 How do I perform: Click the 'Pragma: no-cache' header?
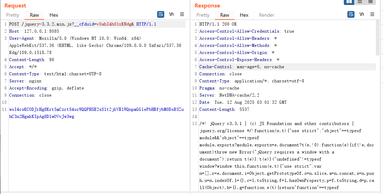(x=219, y=88)
